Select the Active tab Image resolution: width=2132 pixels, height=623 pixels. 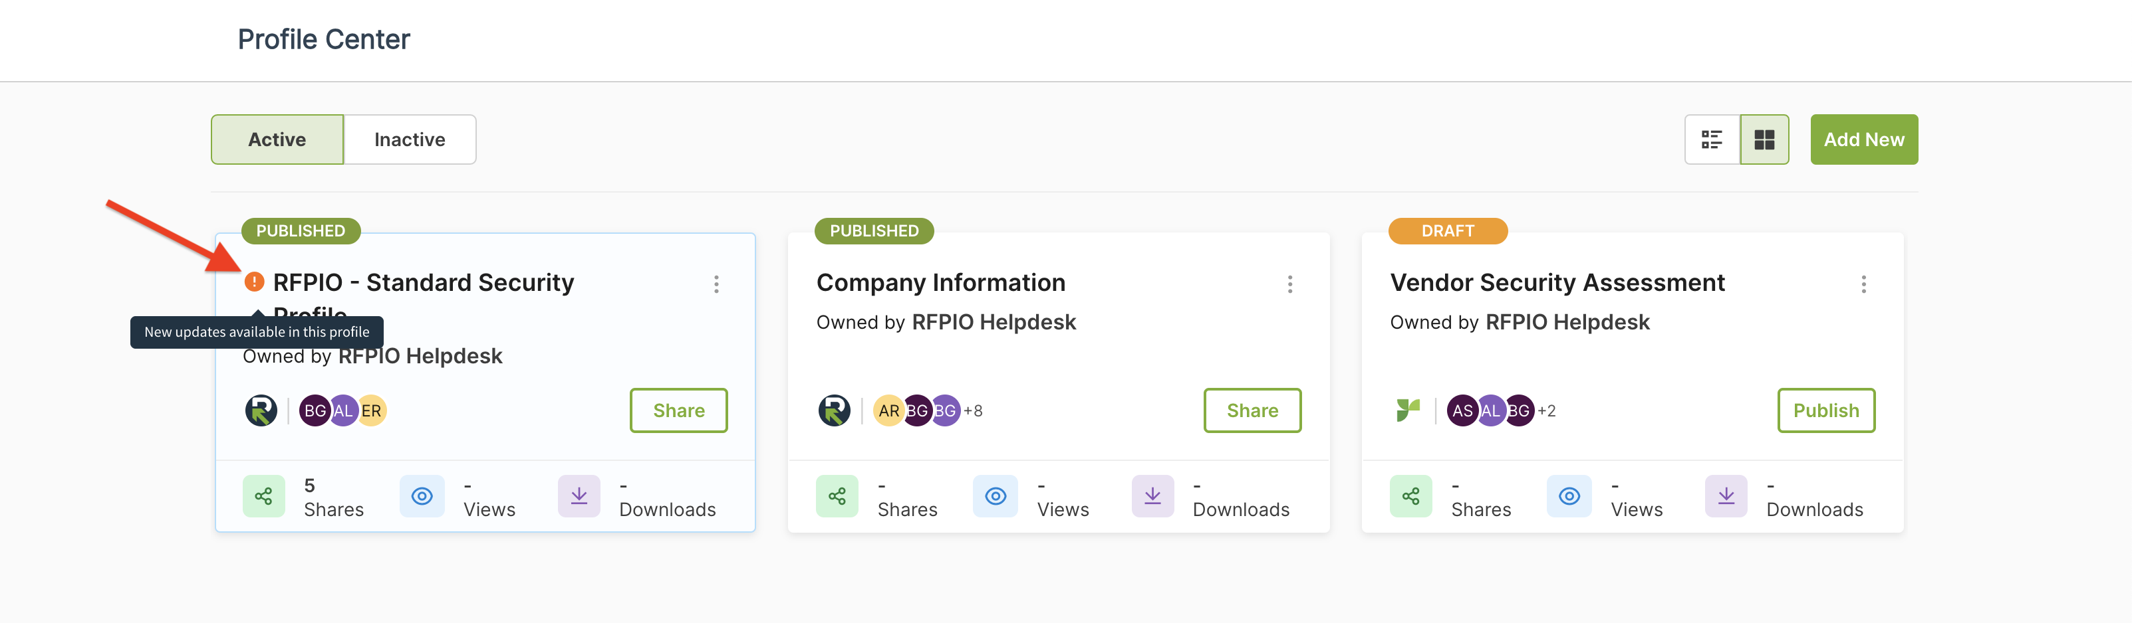tap(277, 139)
